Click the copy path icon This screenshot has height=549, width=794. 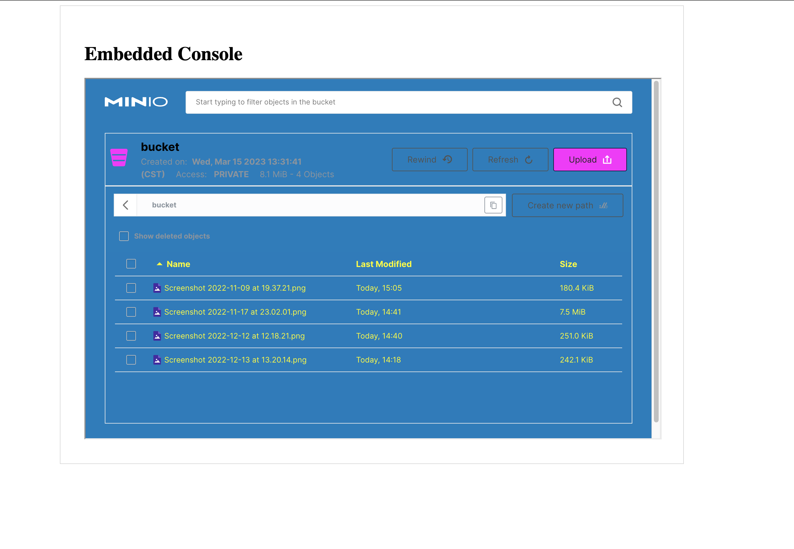coord(493,205)
